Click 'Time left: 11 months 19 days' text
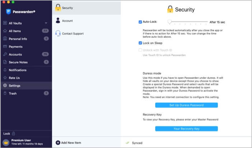This screenshot has width=252, height=148. pyautogui.click(x=27, y=144)
